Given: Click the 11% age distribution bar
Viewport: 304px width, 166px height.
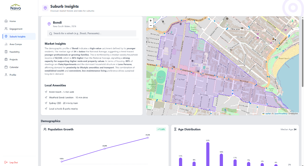Looking at the screenshot, I should [235, 163].
